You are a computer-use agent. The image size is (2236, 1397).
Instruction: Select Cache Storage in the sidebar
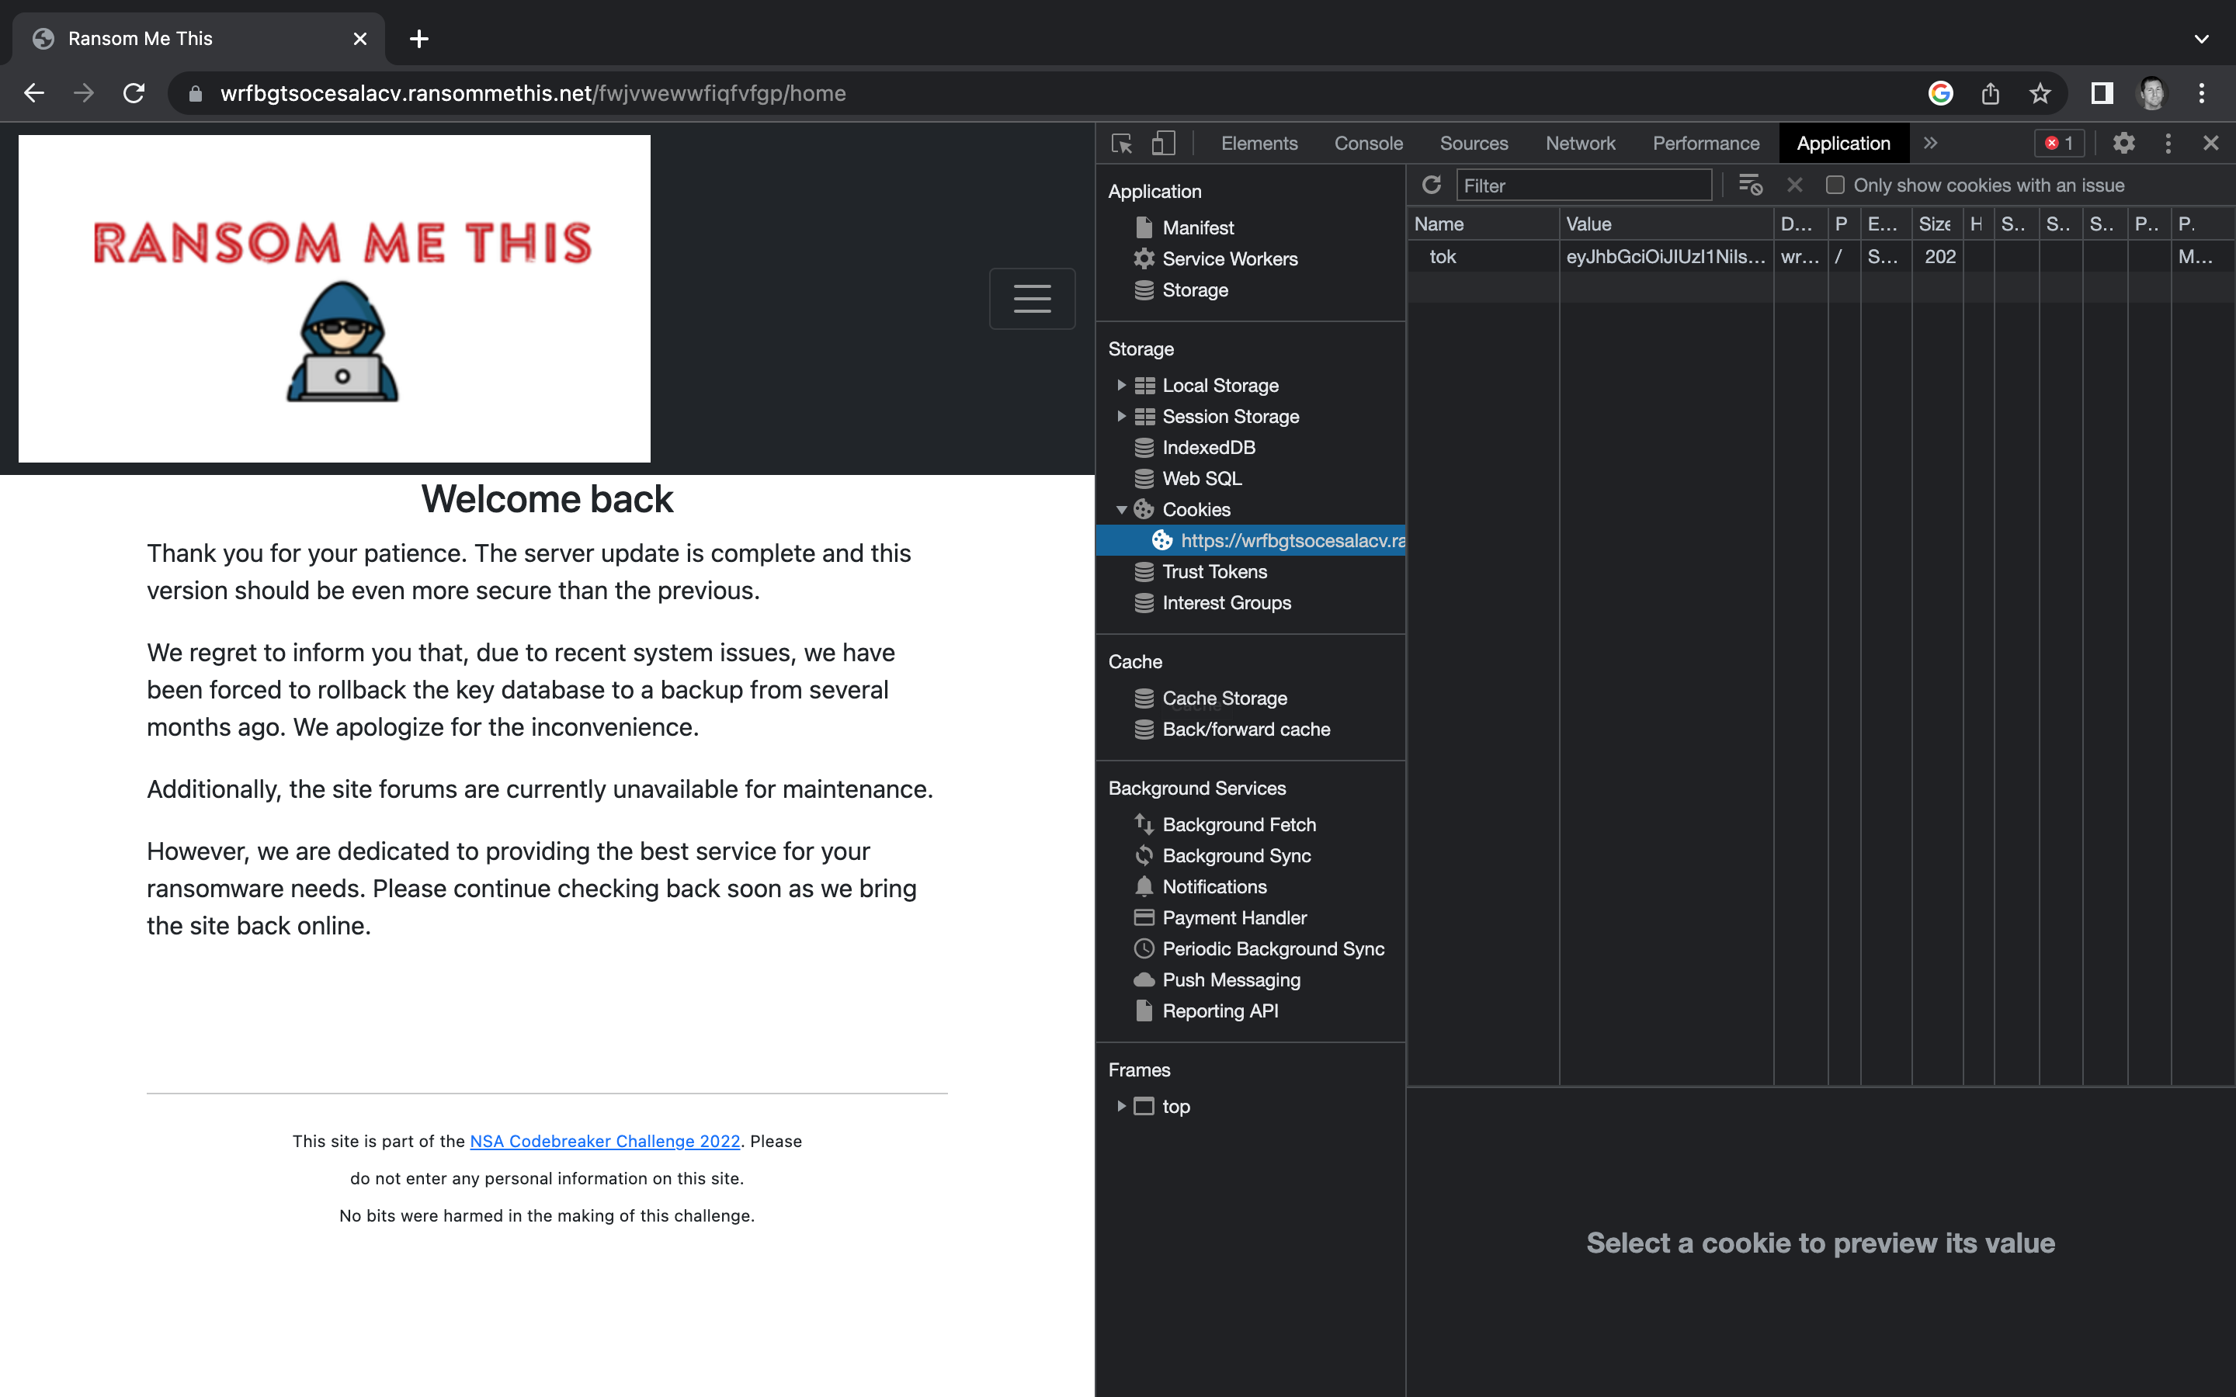1224,698
